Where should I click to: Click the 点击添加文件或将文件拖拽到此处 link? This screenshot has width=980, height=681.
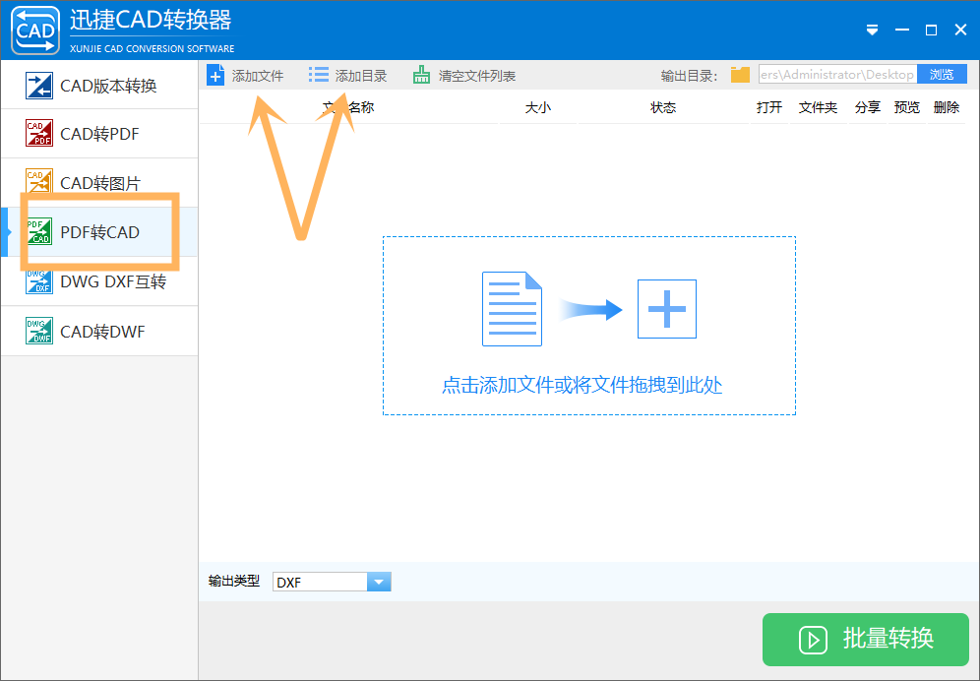[582, 385]
